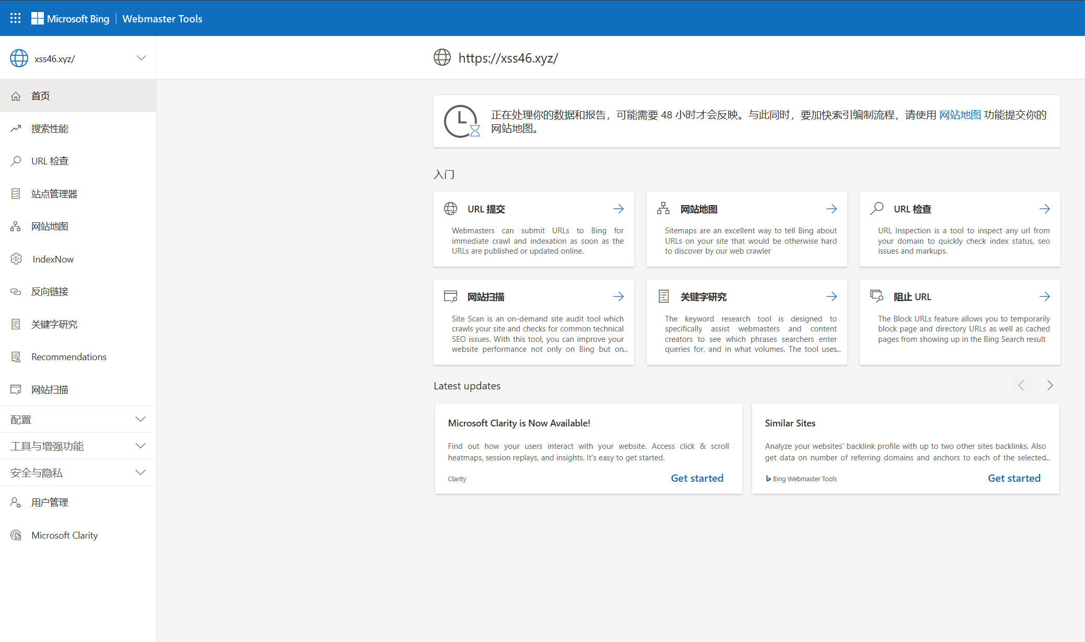The width and height of the screenshot is (1085, 642).
Task: Click the sitemap icon on 网站地图 card
Action: pyautogui.click(x=663, y=209)
